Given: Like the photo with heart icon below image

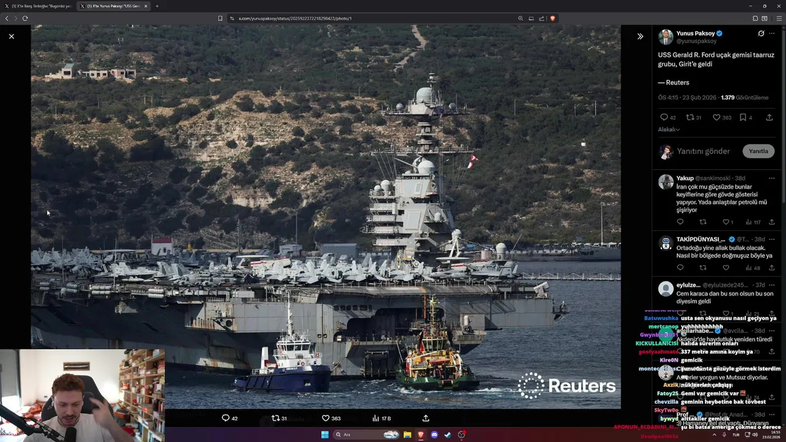Looking at the screenshot, I should pos(331,418).
